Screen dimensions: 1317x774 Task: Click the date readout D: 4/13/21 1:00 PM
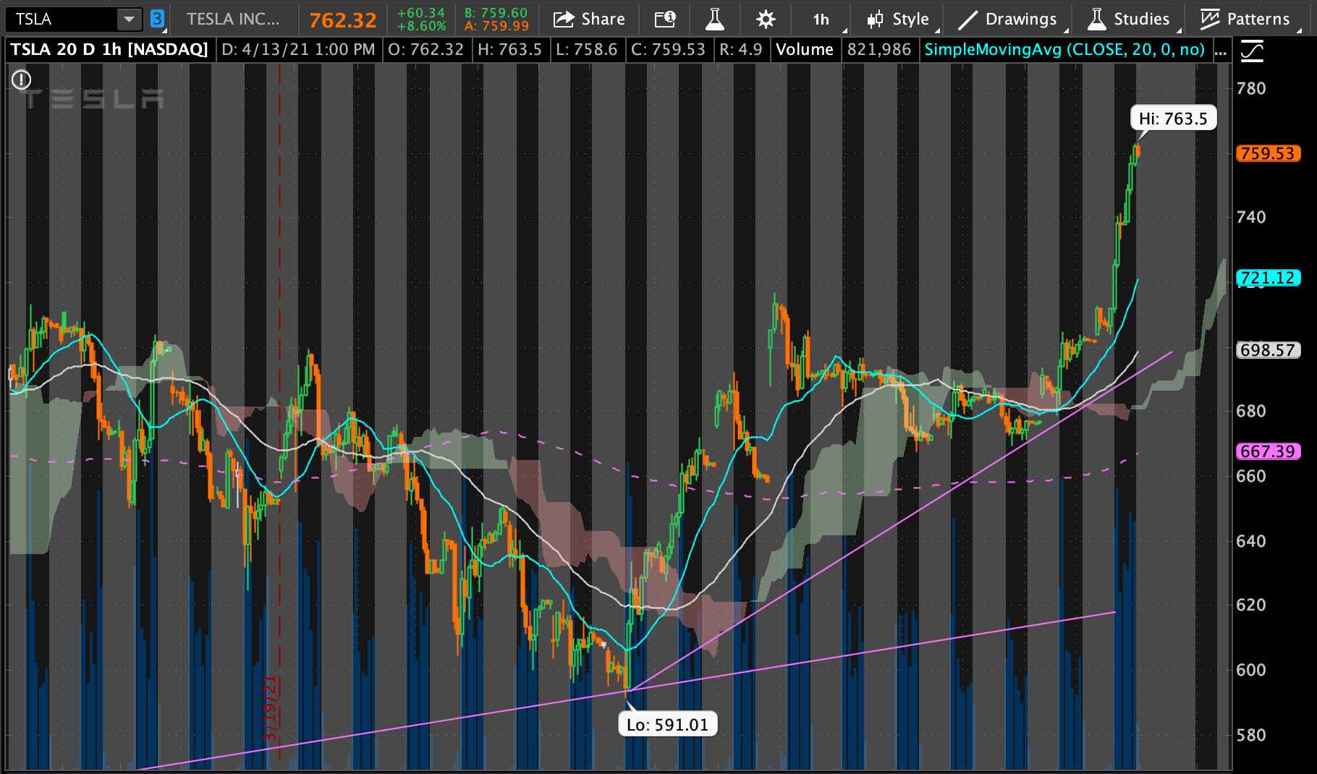tap(298, 50)
